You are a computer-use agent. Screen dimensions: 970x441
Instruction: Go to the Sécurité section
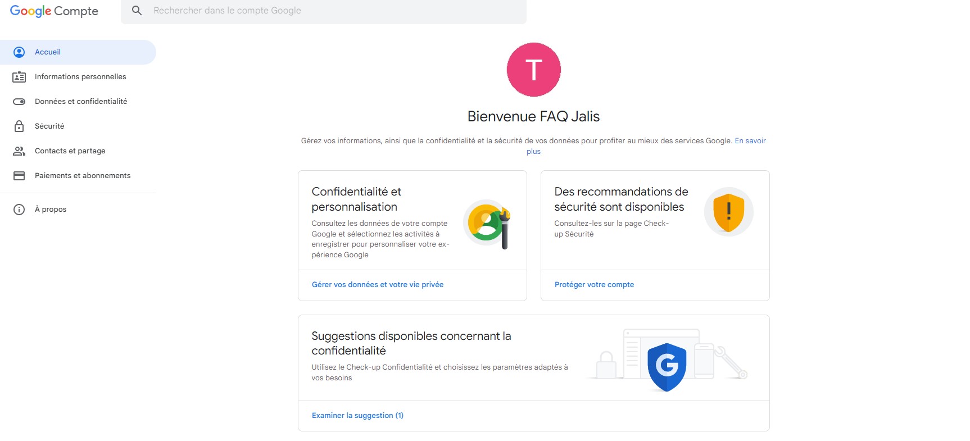coord(49,126)
